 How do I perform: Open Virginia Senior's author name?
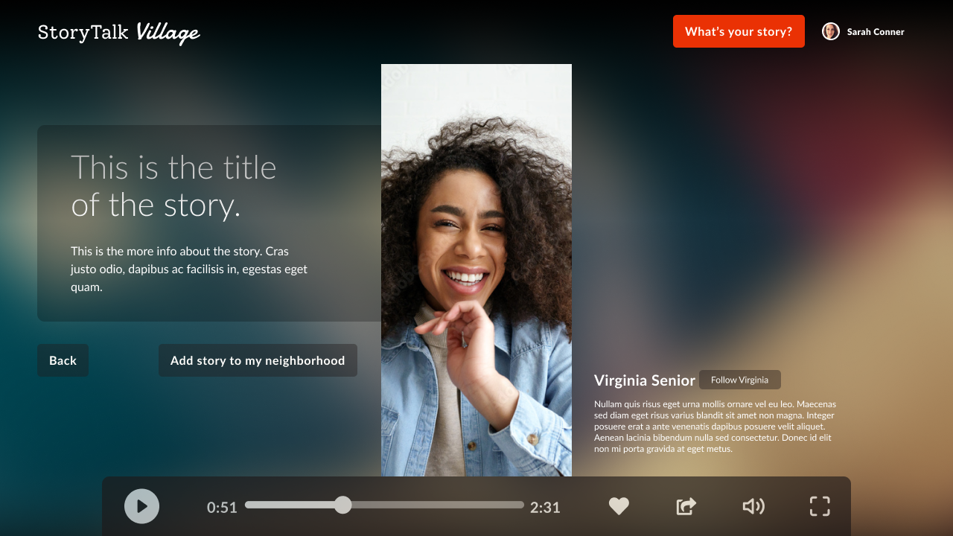(x=644, y=380)
